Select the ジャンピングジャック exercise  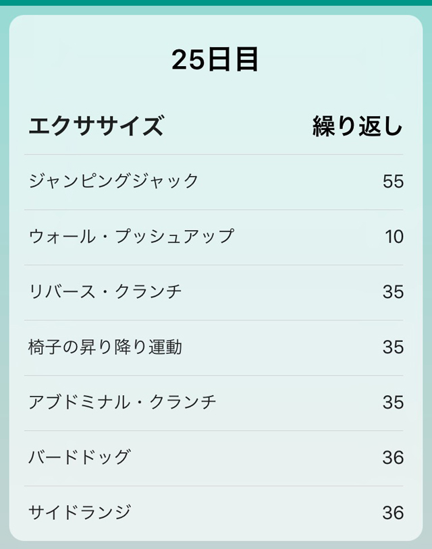(113, 181)
